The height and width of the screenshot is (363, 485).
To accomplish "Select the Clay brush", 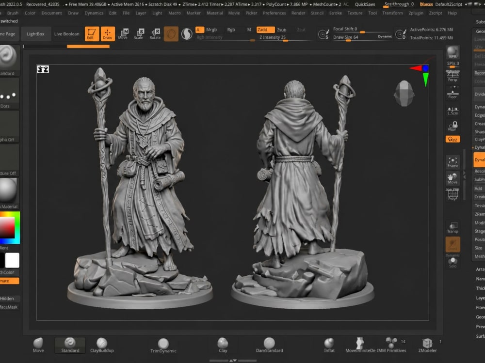I will pos(223,346).
